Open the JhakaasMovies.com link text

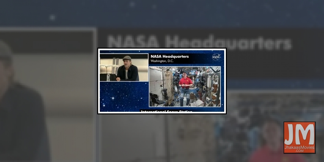(x=299, y=149)
